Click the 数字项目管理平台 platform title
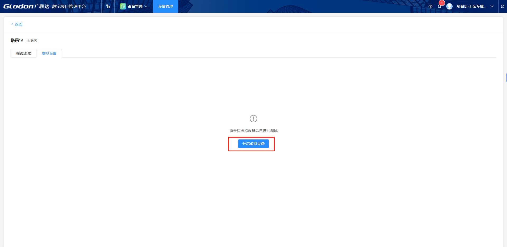Screen dimensions: 507x247 coord(69,6)
